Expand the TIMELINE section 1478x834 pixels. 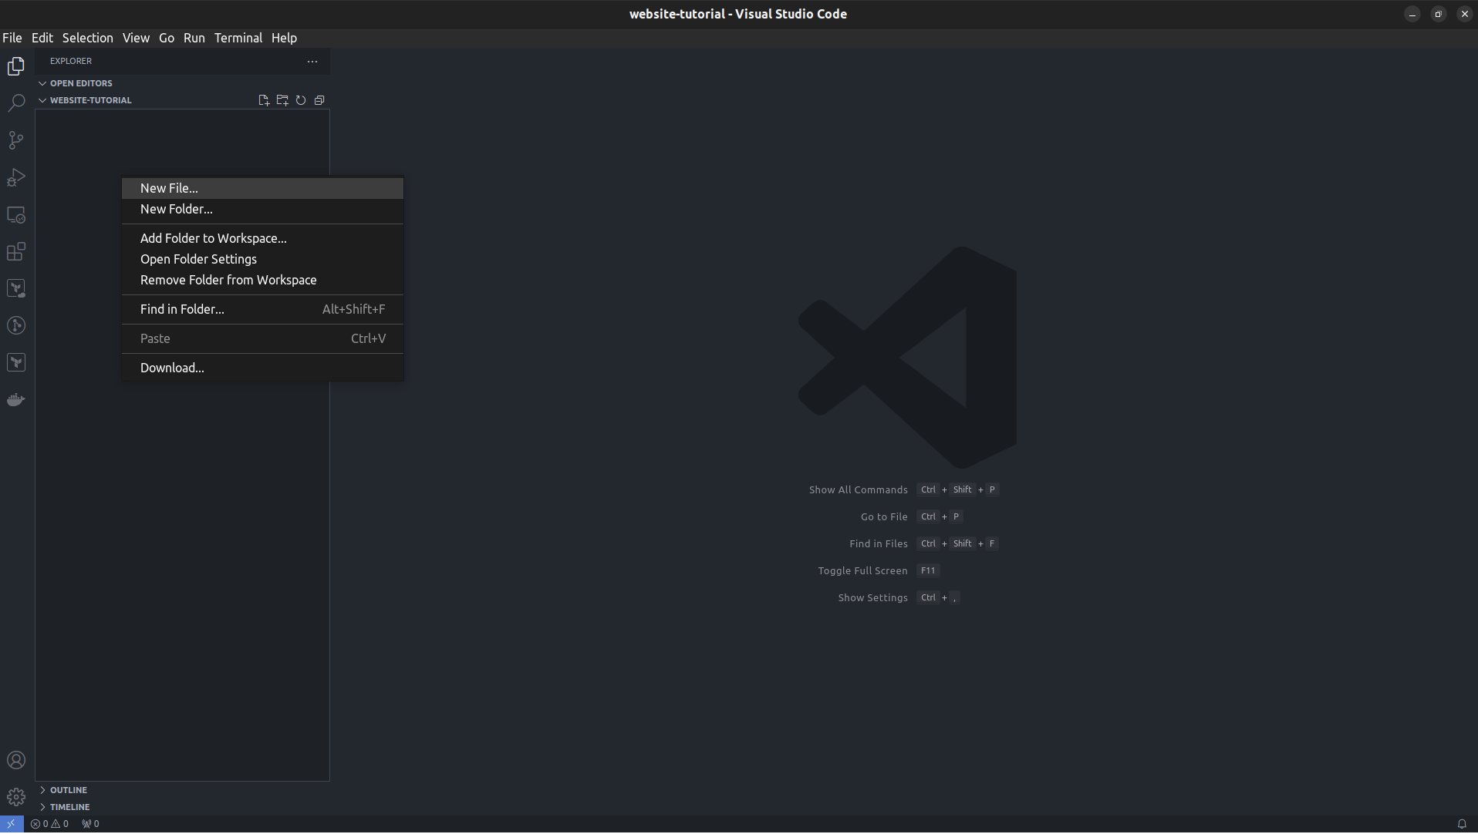click(69, 808)
